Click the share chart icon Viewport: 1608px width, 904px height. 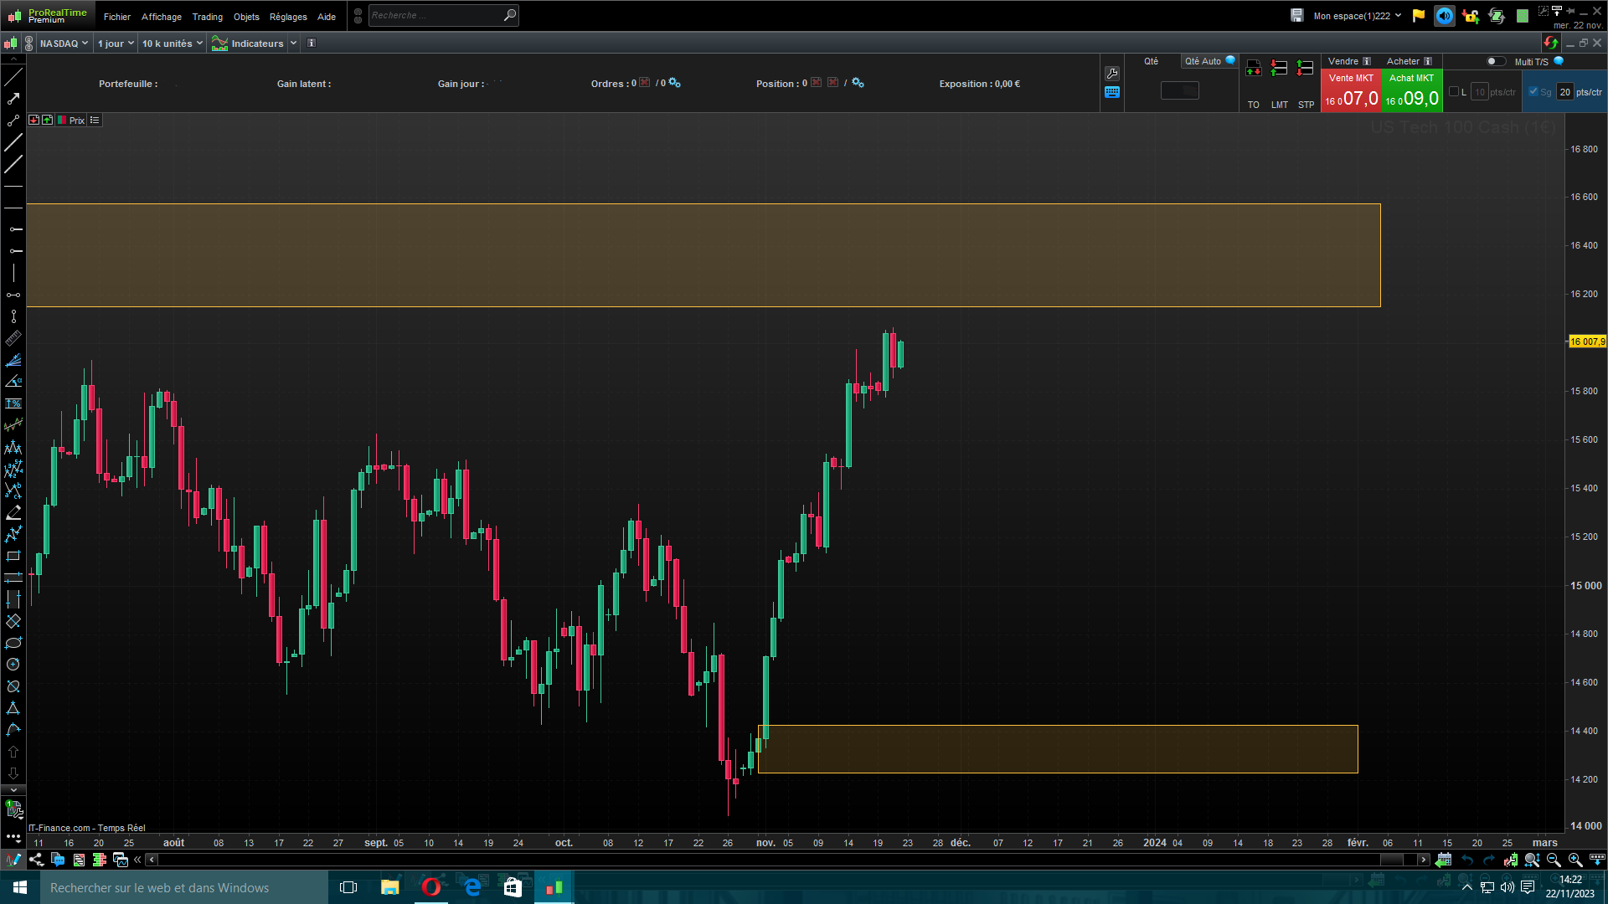pyautogui.click(x=36, y=860)
